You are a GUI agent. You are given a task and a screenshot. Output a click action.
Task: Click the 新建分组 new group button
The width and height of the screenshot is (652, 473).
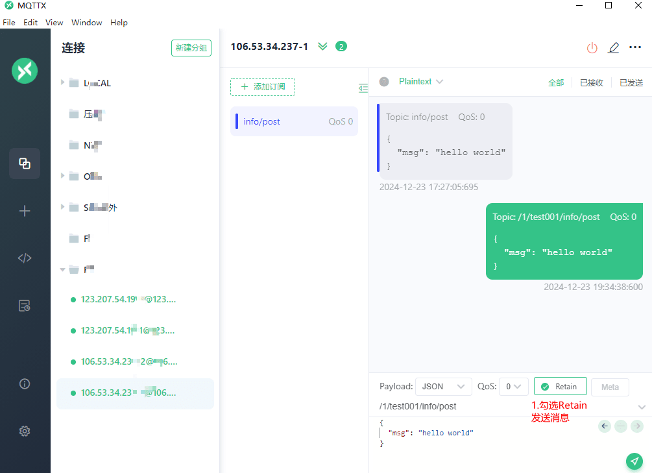(x=191, y=48)
